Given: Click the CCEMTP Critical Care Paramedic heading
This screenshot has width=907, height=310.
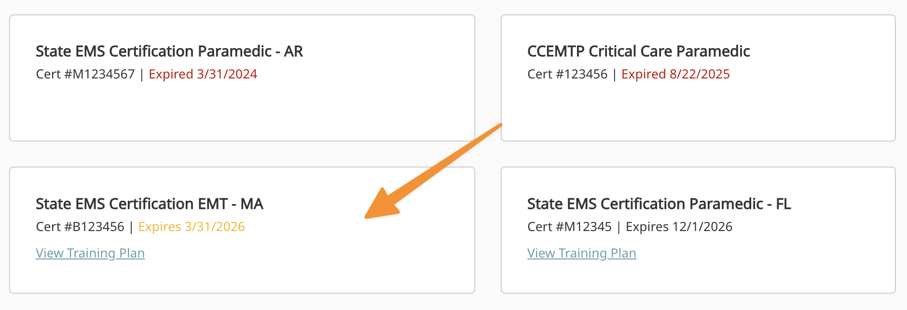Looking at the screenshot, I should point(638,52).
